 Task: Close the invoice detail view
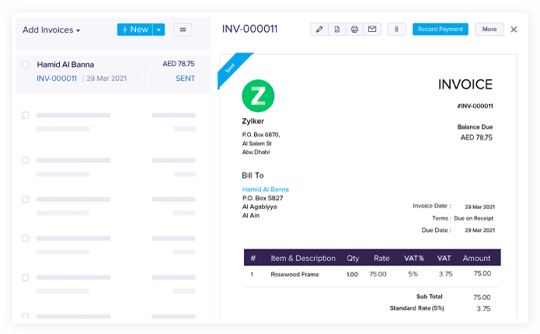[514, 30]
